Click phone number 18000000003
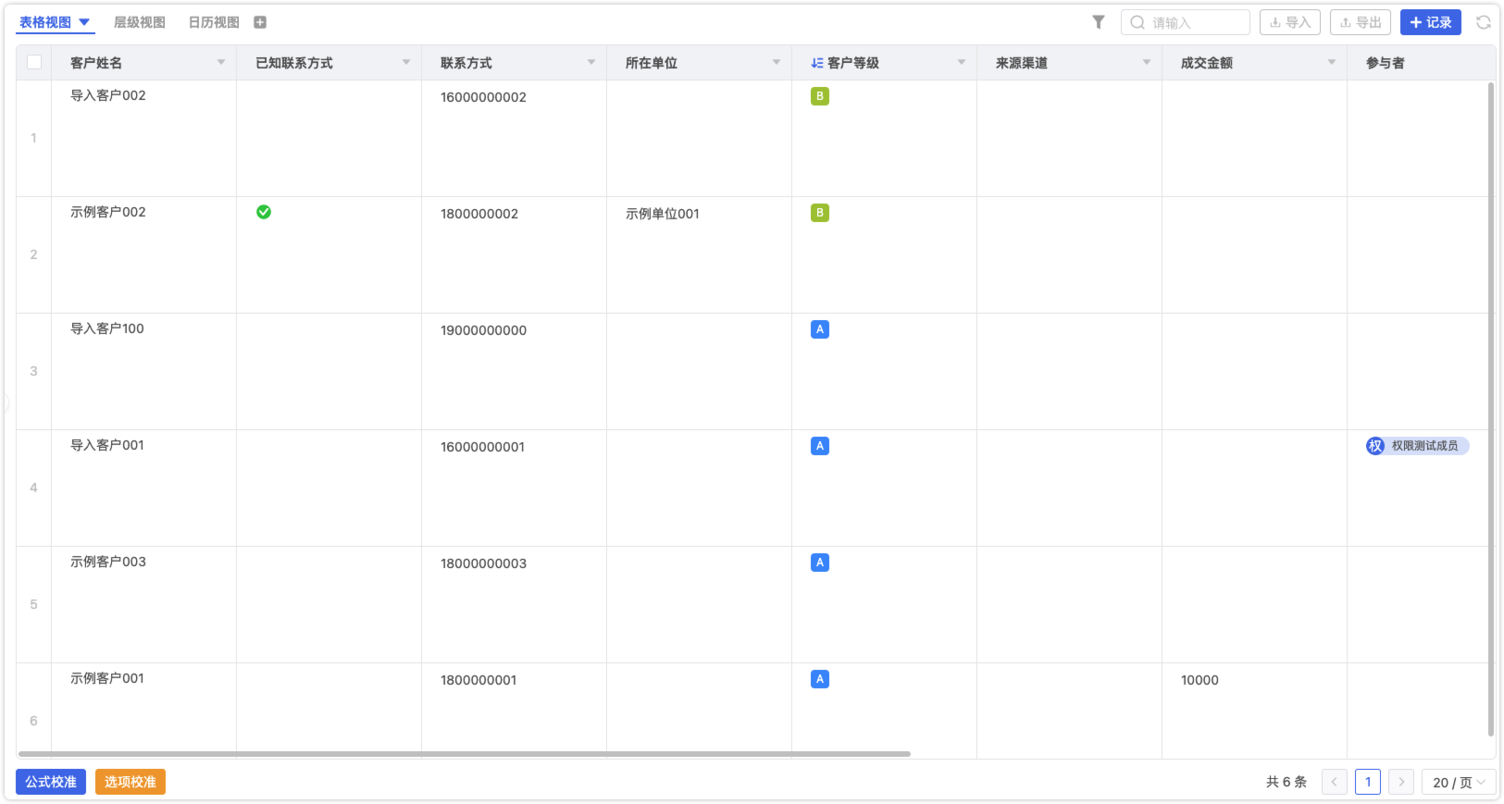The height and width of the screenshot is (804, 1504). pos(483,563)
